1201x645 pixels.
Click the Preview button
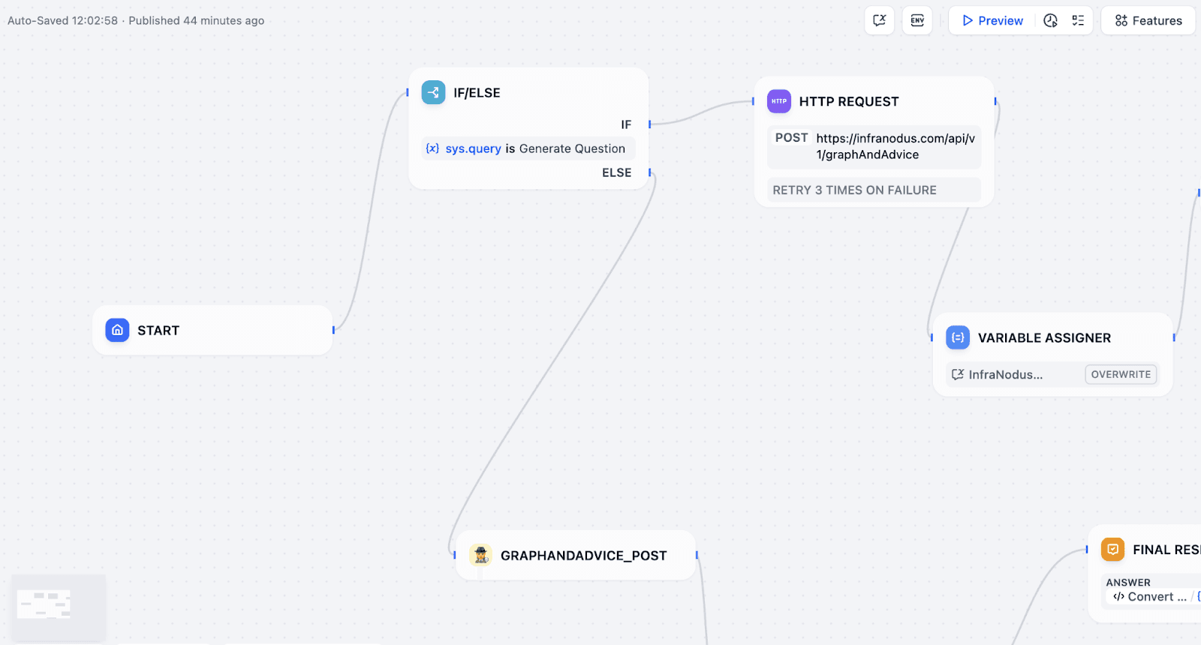point(992,20)
